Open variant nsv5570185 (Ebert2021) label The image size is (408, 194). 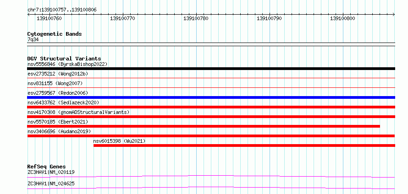(x=58, y=122)
